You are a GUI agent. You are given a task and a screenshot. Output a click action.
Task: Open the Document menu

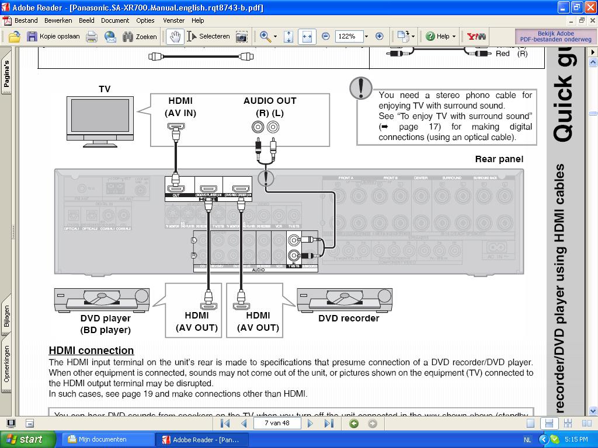(x=115, y=20)
